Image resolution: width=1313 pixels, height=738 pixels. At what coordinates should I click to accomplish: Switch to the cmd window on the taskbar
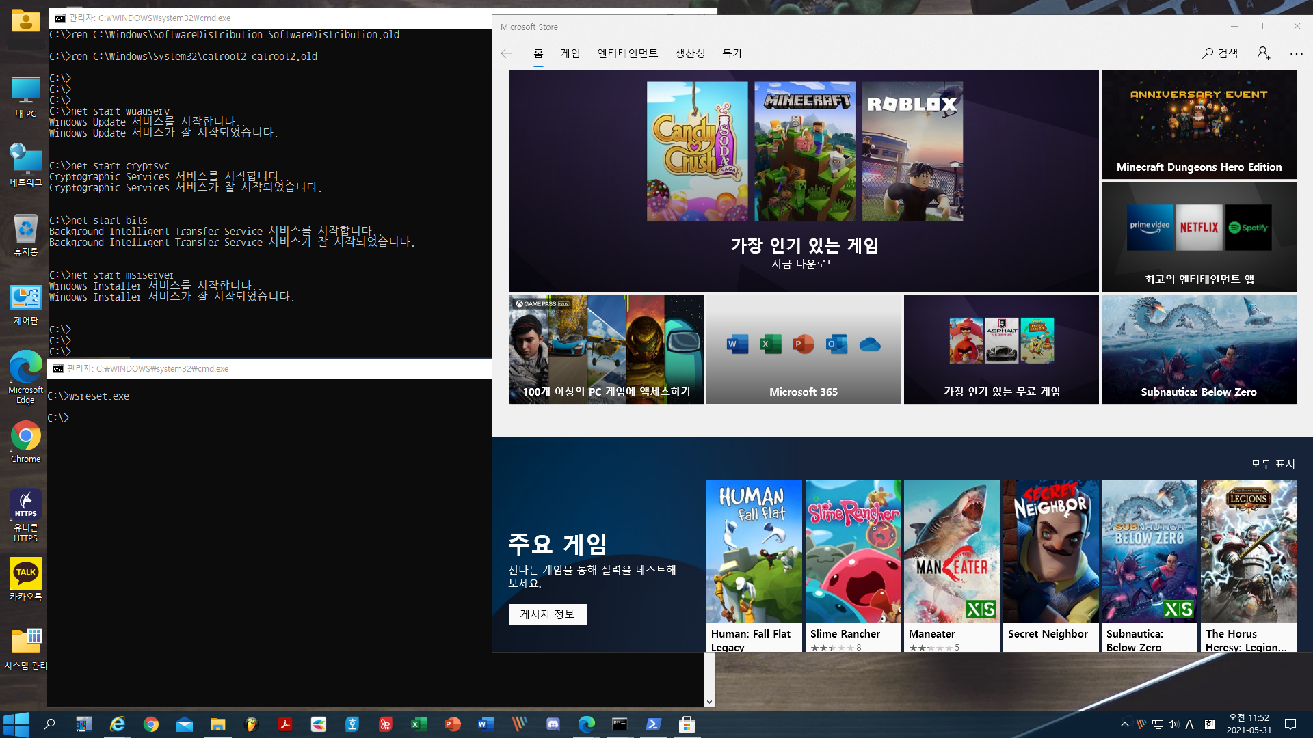[620, 724]
